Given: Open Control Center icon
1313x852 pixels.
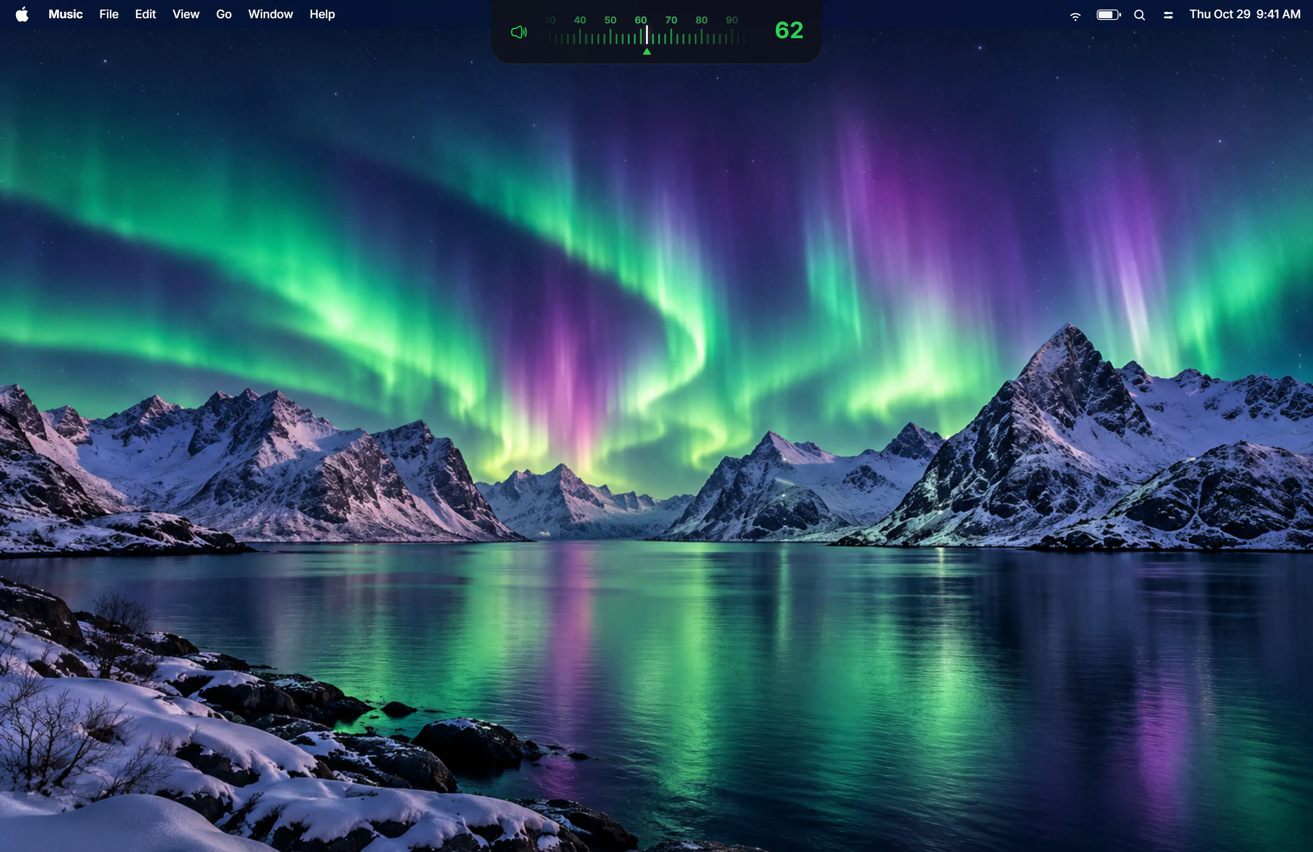Looking at the screenshot, I should pyautogui.click(x=1168, y=16).
